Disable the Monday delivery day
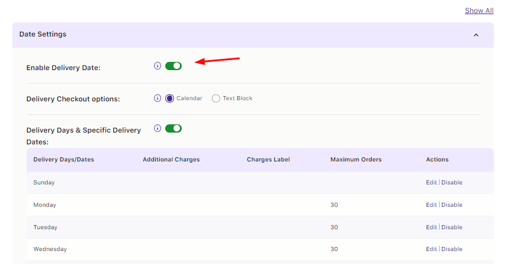The height and width of the screenshot is (264, 511). pos(452,205)
